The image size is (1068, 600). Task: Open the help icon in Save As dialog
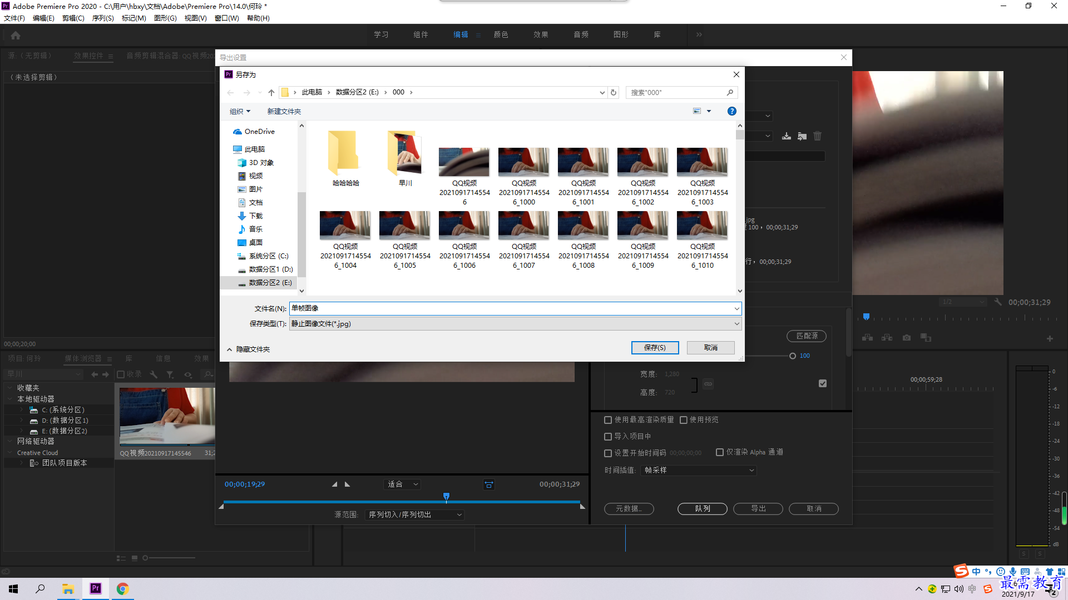click(732, 111)
